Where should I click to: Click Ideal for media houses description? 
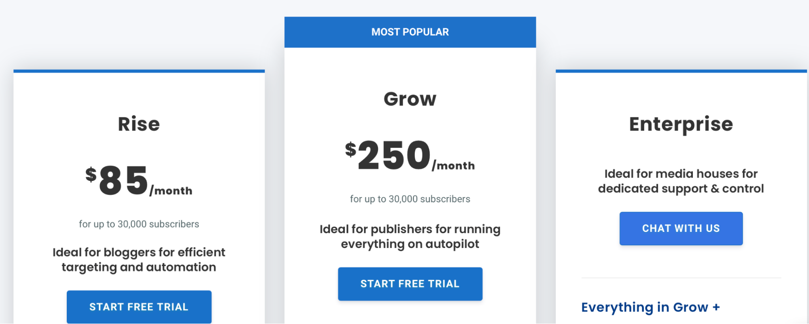coord(681,181)
